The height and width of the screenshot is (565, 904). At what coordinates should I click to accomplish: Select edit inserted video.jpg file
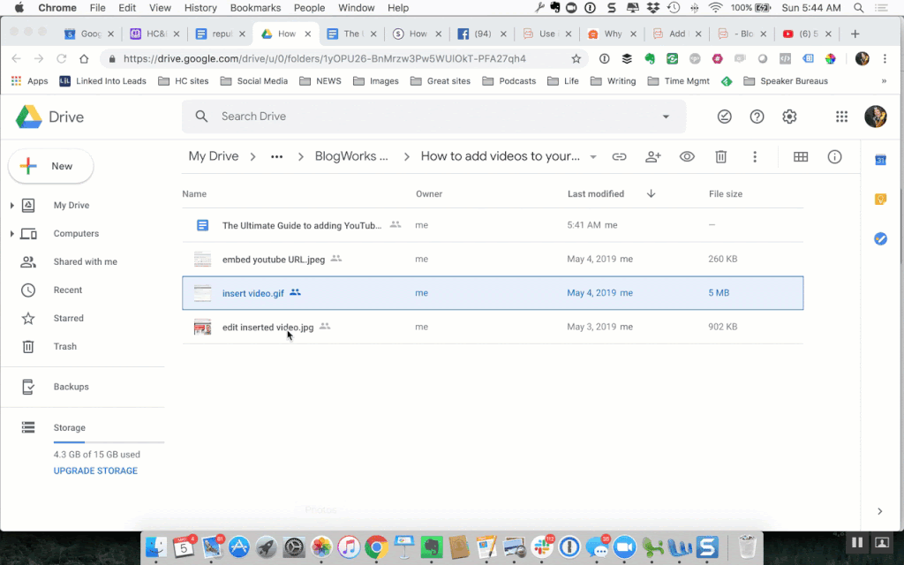coord(493,327)
